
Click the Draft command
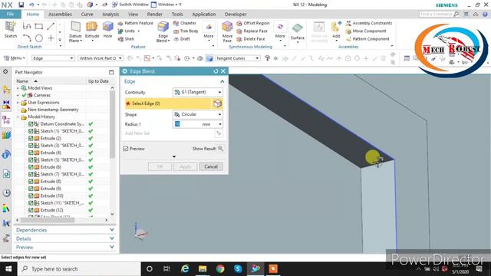[x=182, y=39]
